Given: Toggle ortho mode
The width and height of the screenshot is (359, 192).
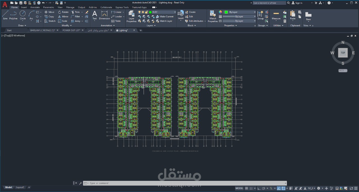Looking at the screenshot, I should pyautogui.click(x=259, y=188).
